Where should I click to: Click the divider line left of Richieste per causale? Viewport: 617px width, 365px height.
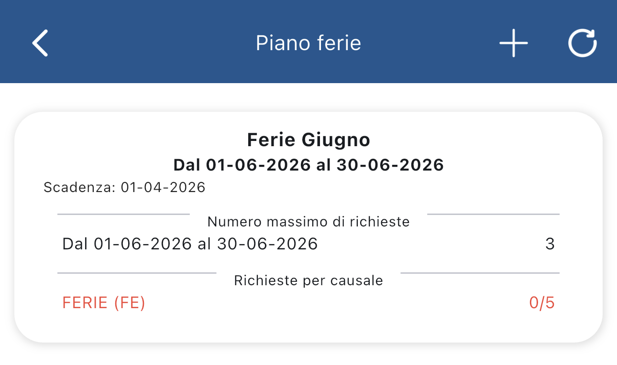137,273
